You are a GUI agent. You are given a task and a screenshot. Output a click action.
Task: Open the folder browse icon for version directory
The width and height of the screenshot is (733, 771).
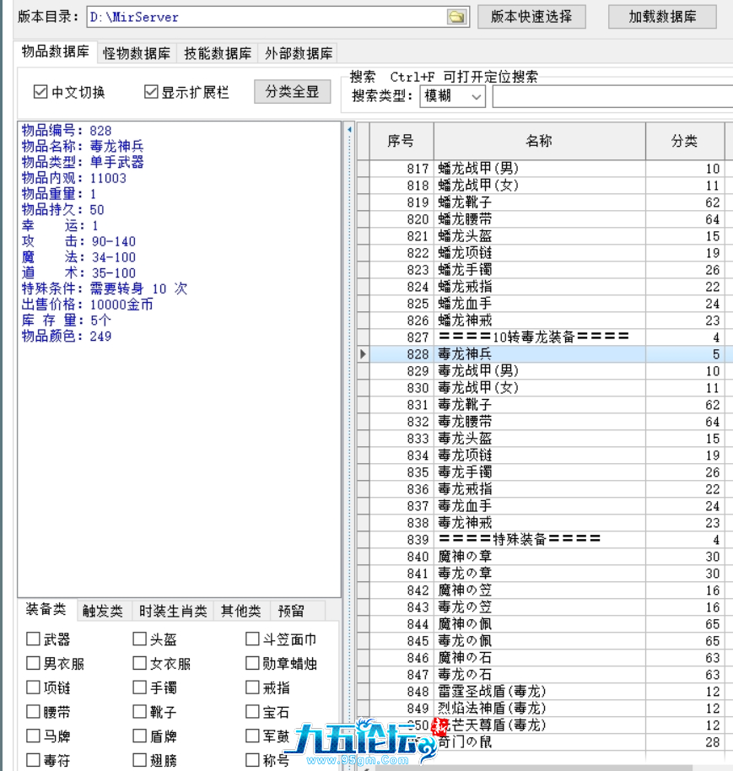coord(456,17)
